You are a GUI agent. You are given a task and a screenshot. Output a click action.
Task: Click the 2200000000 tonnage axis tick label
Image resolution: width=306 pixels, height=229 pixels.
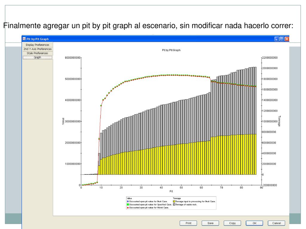270,58
